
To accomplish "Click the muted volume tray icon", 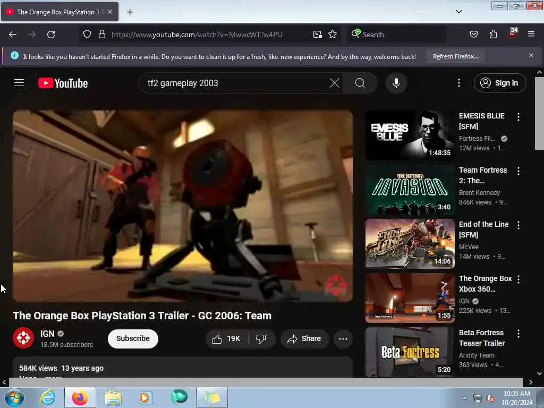I will 490,398.
